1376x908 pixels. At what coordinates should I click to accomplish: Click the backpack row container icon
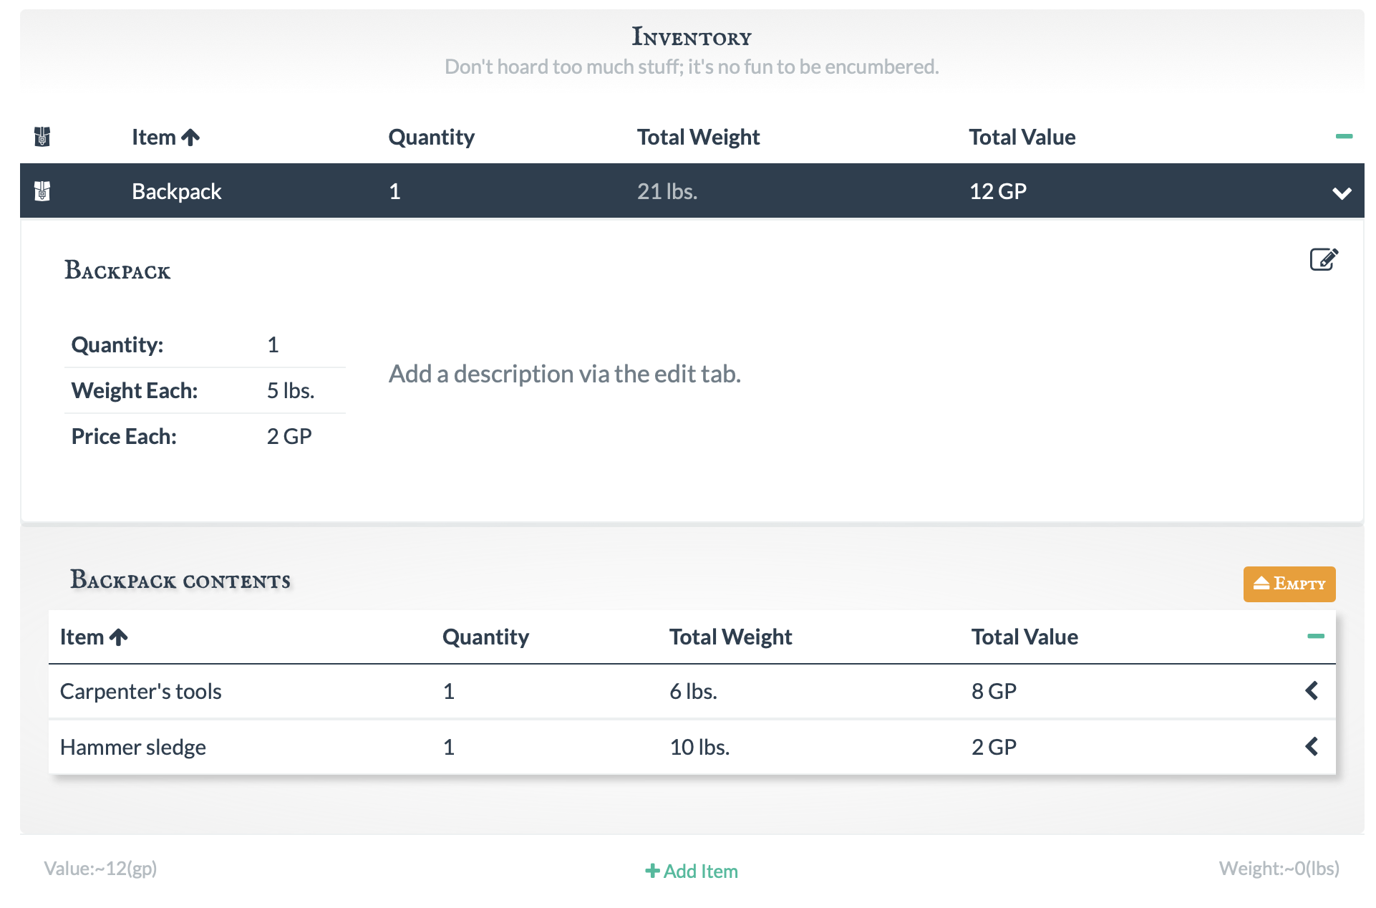coord(41,190)
